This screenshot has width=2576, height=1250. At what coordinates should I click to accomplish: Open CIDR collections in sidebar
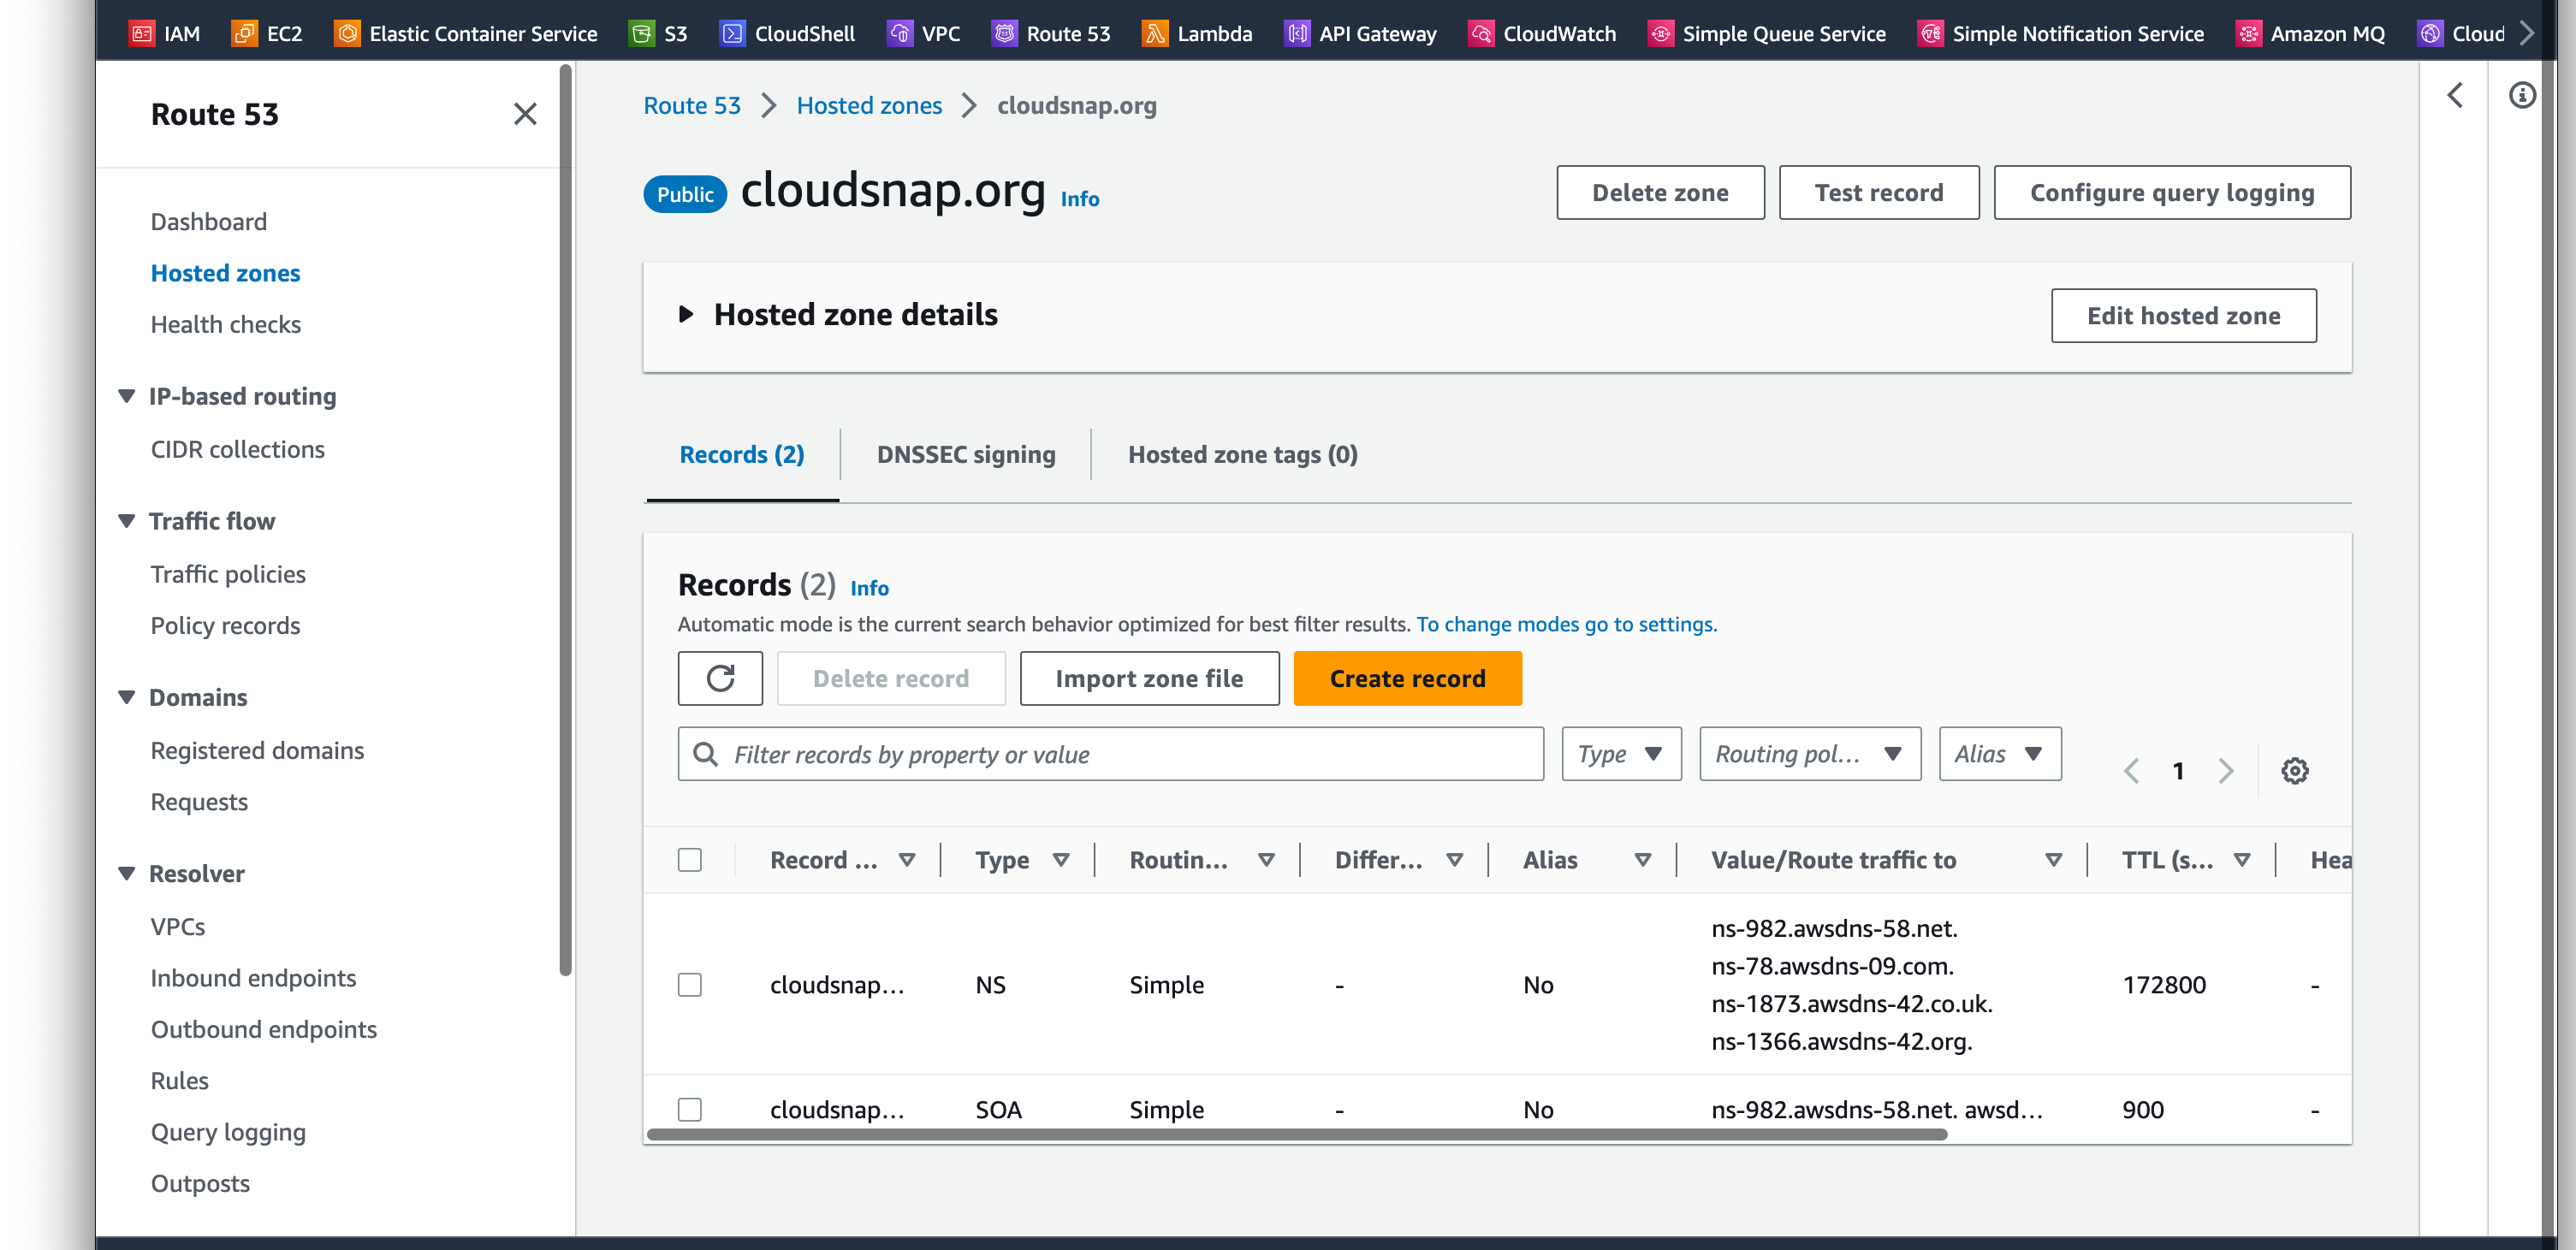coord(237,449)
